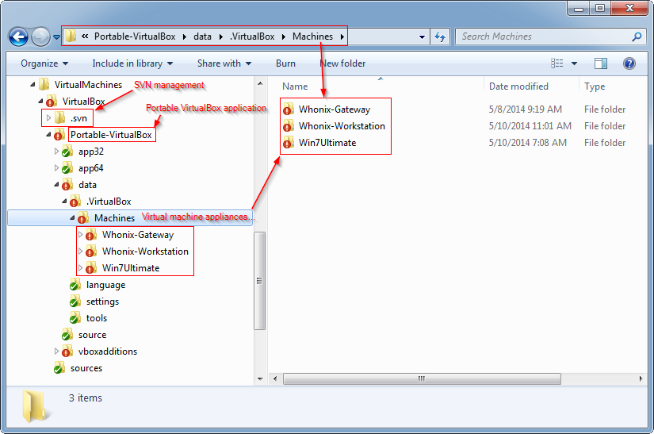The height and width of the screenshot is (434, 654).
Task: Sort by Date modified column header
Action: click(x=518, y=86)
